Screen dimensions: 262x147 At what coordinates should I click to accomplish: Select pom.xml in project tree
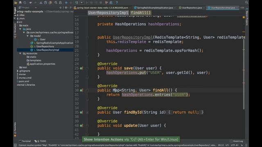[23, 82]
